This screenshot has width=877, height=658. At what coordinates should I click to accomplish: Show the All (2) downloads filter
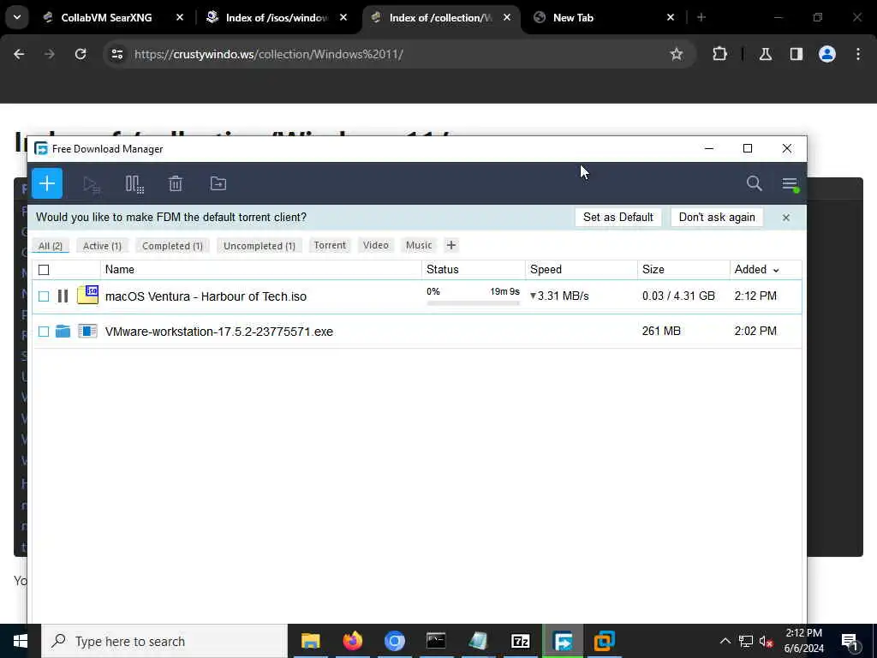[51, 246]
